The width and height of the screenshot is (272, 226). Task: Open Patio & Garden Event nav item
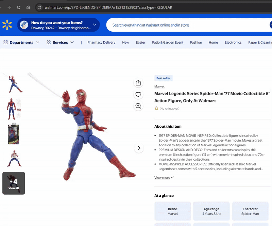point(168,43)
